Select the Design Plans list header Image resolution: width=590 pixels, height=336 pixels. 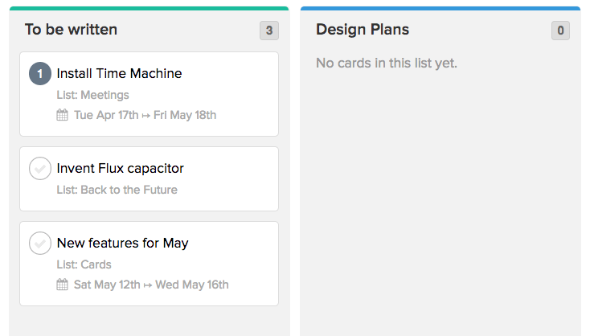(363, 30)
